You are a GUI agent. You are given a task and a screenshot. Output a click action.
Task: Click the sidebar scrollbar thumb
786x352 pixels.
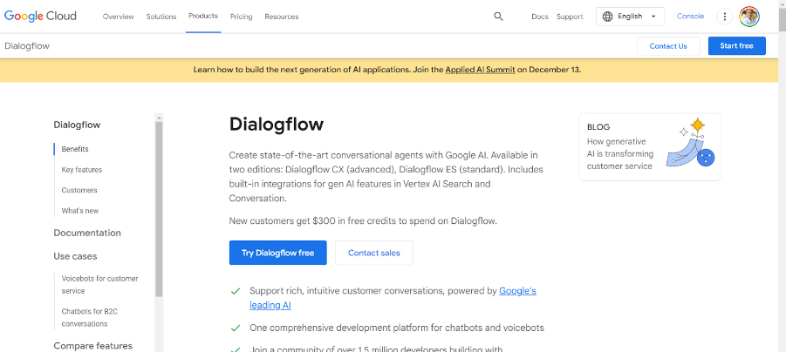(x=159, y=209)
